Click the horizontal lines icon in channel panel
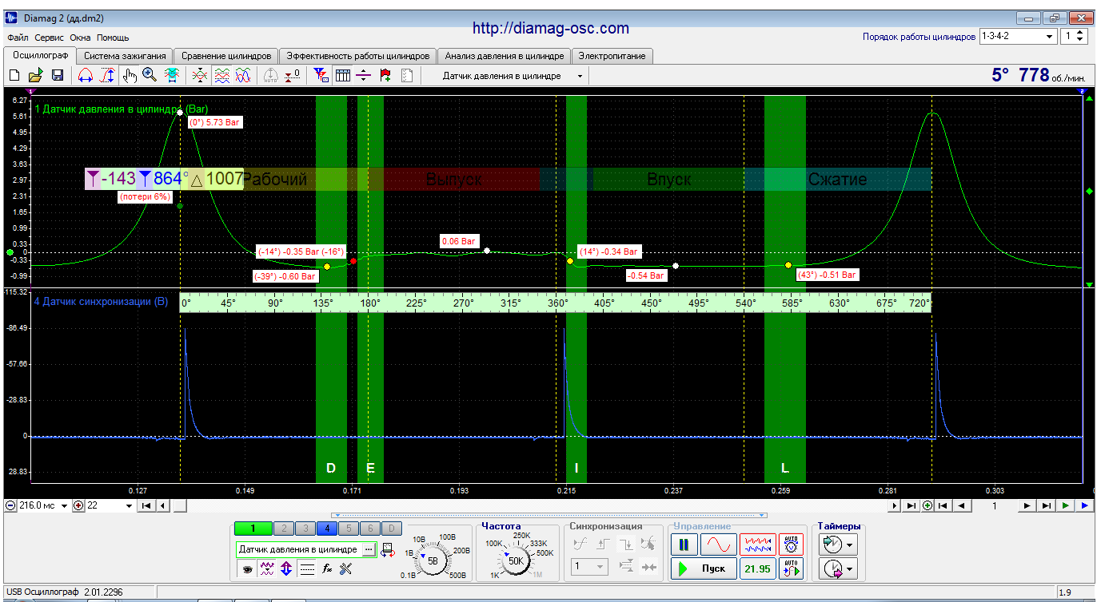The height and width of the screenshot is (602, 1105). (306, 568)
